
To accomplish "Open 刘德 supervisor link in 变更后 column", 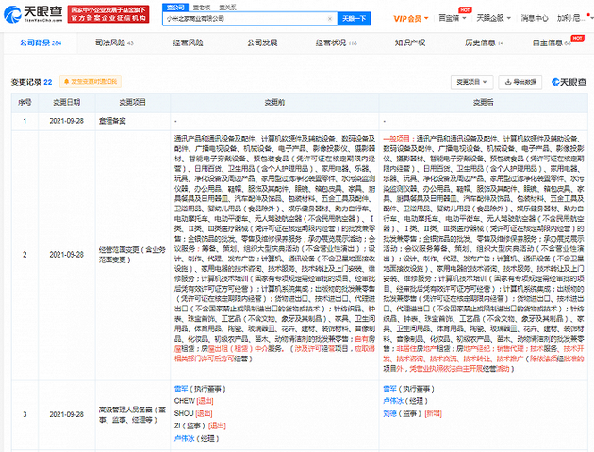I will click(389, 413).
